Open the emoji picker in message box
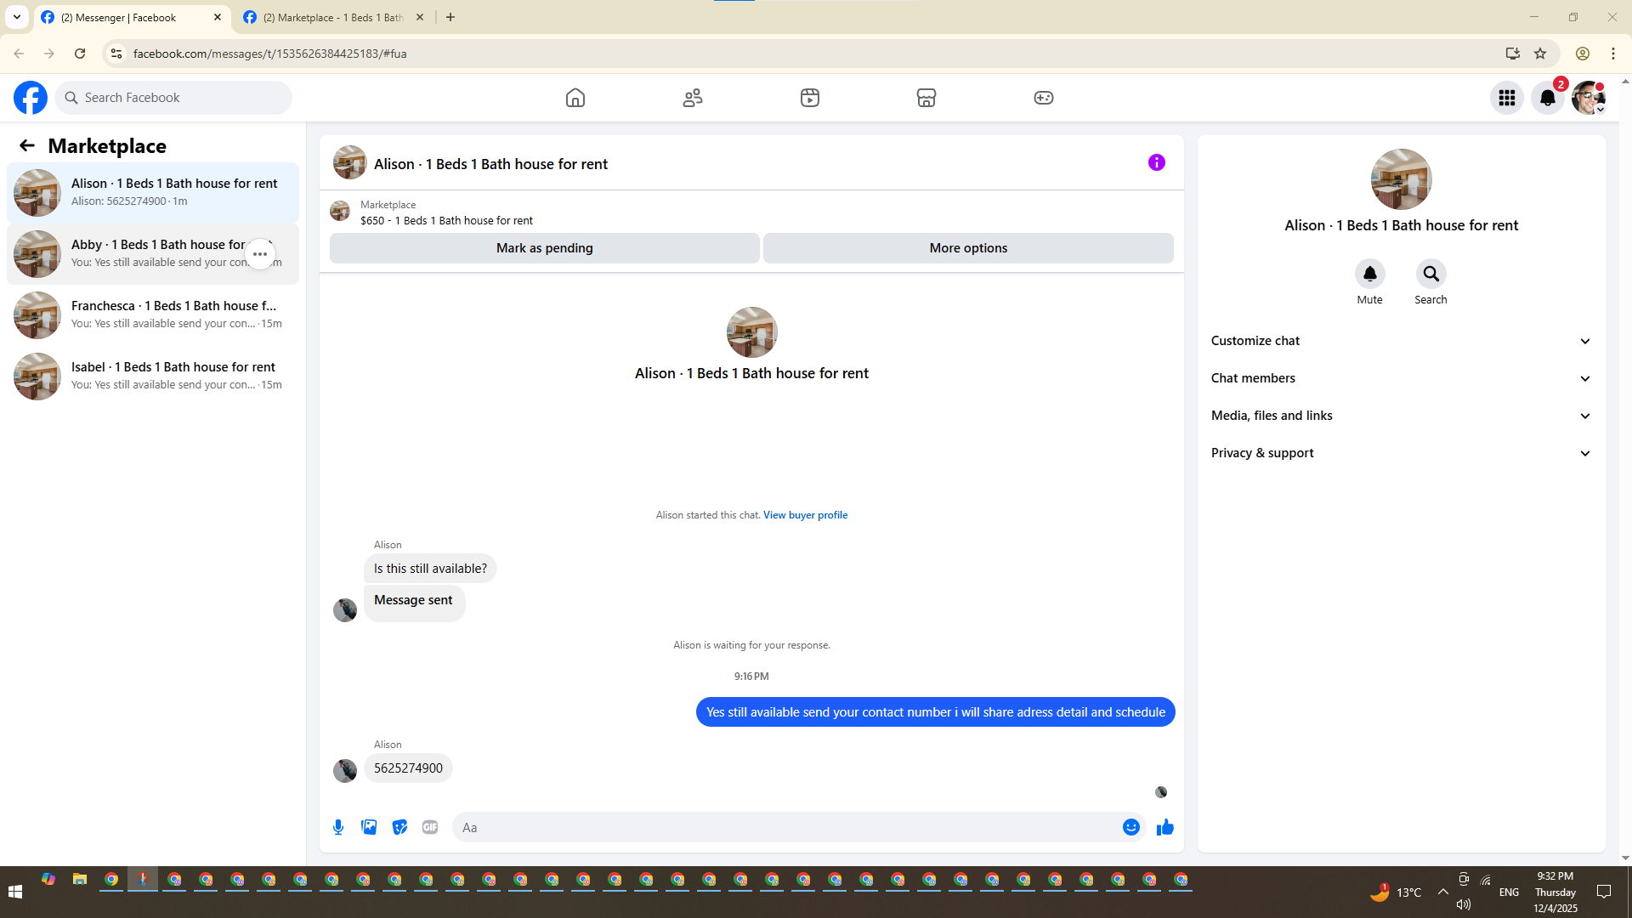This screenshot has width=1632, height=918. pos(1130,827)
